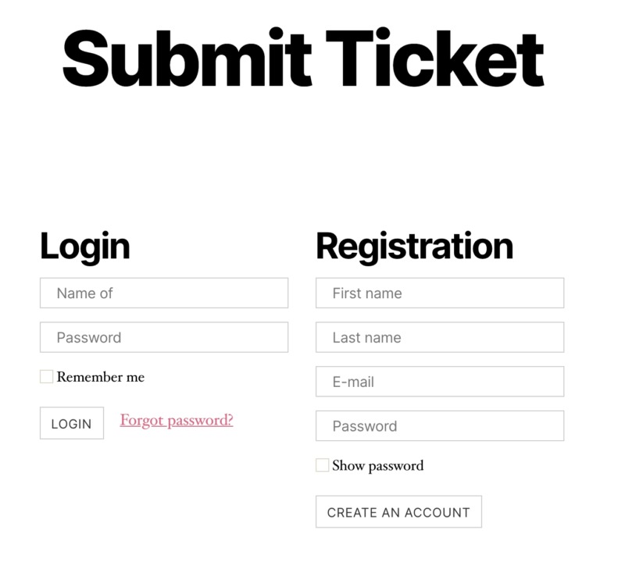This screenshot has height=565, width=625.
Task: Focus the Last name field
Action: tap(439, 337)
